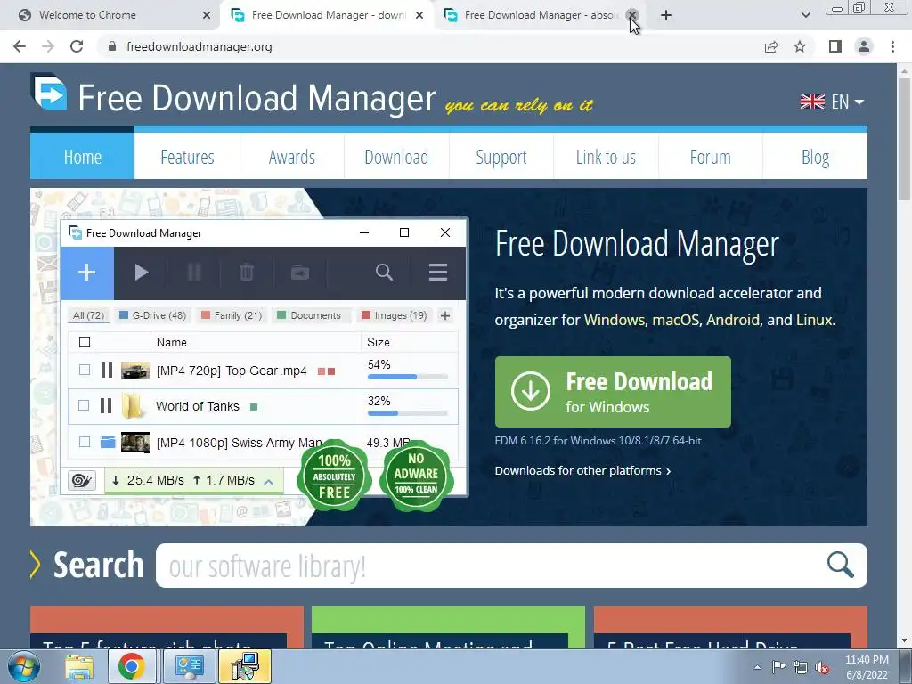Click the play start-downloads icon in FDM screenshot
The image size is (912, 684).
(x=141, y=273)
